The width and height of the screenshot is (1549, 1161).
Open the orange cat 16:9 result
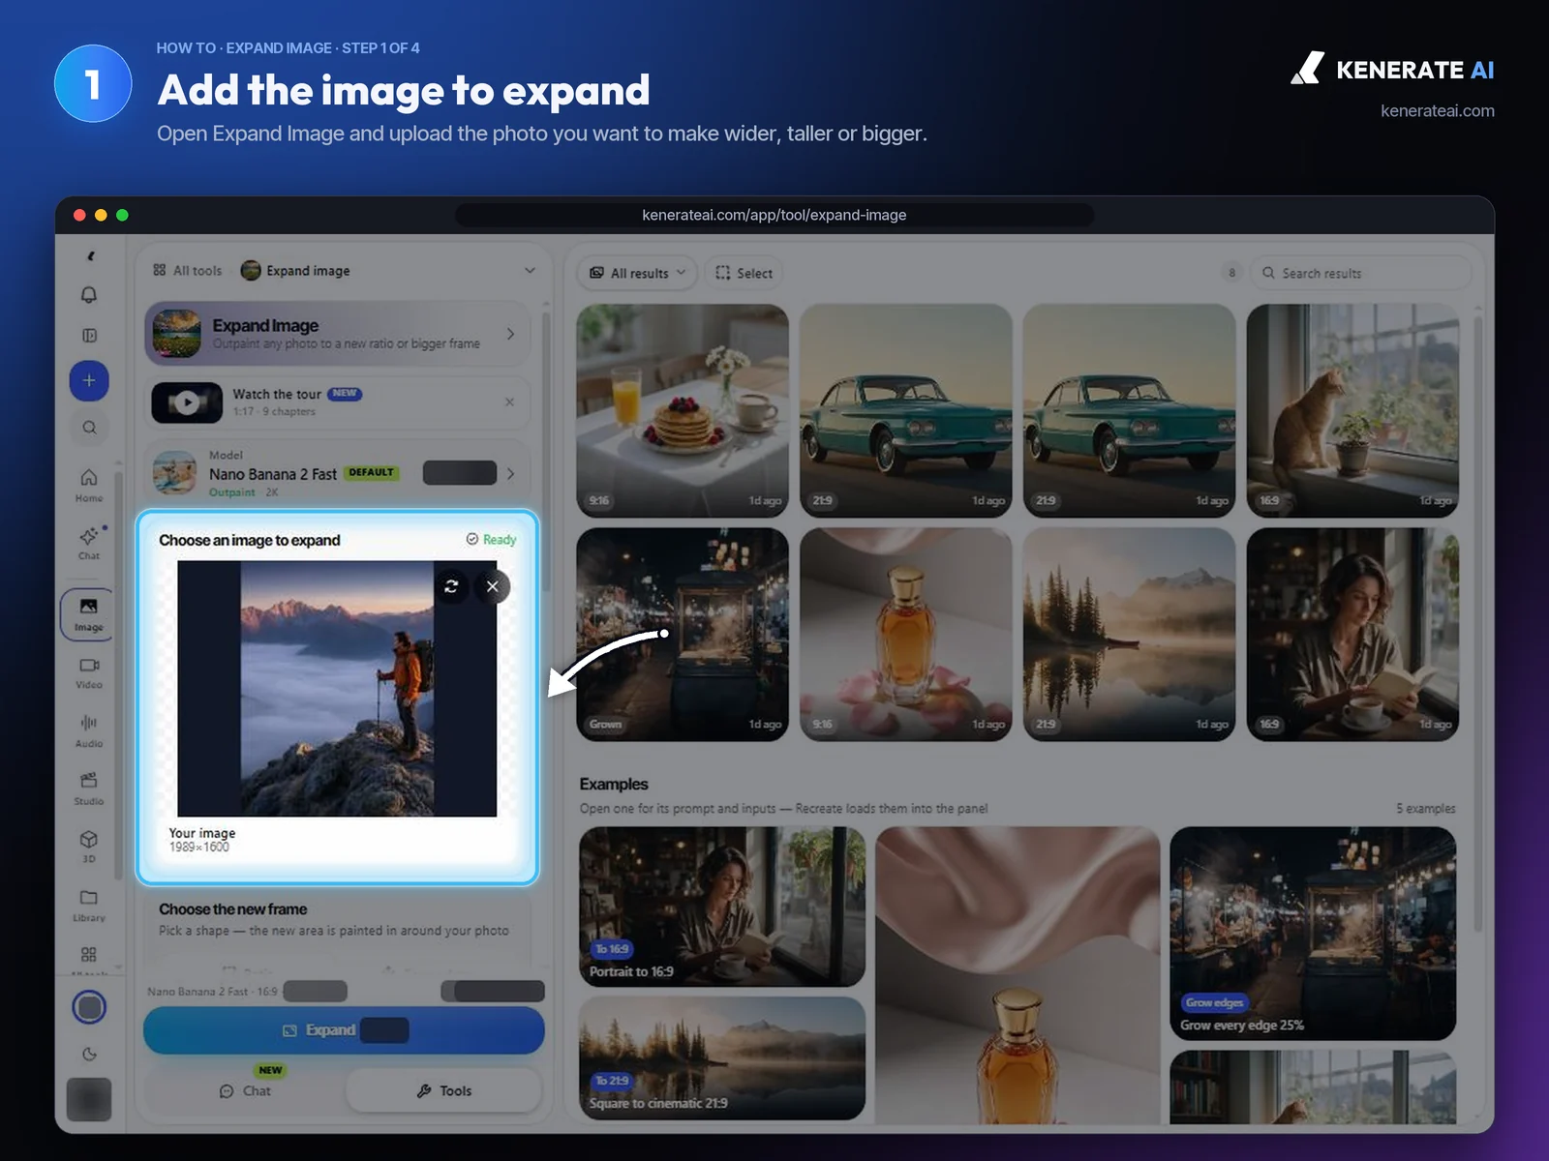1352,411
